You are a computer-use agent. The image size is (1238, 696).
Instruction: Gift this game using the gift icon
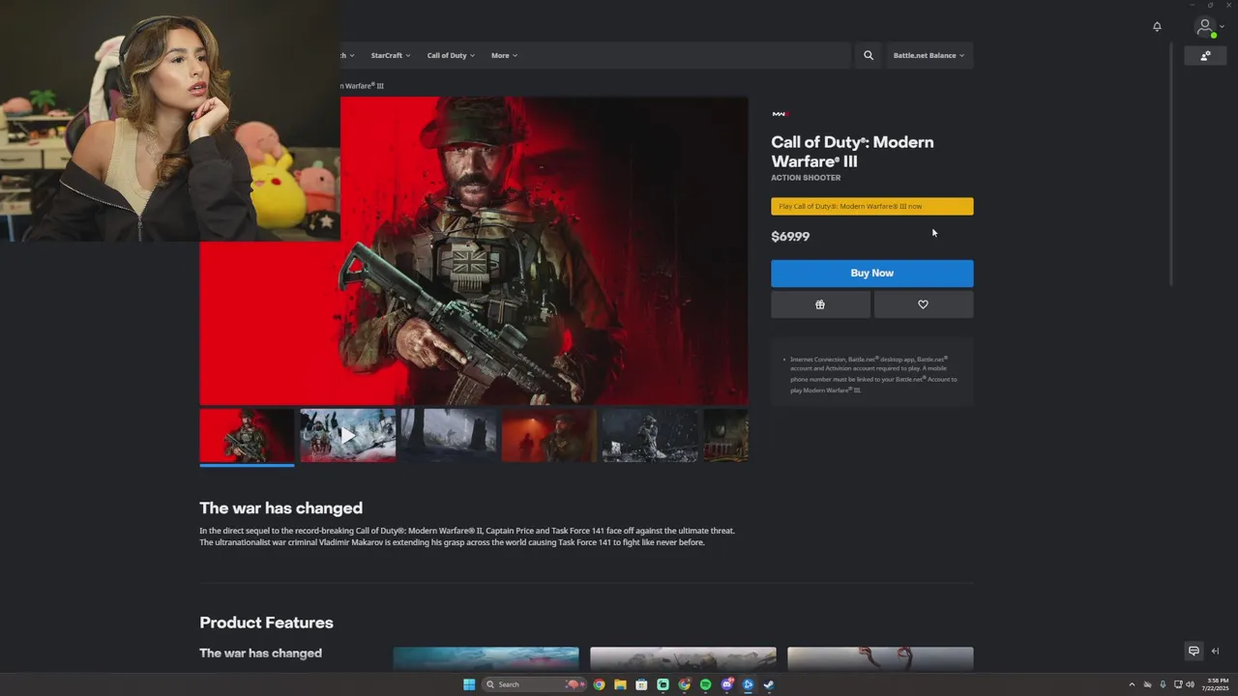click(820, 304)
